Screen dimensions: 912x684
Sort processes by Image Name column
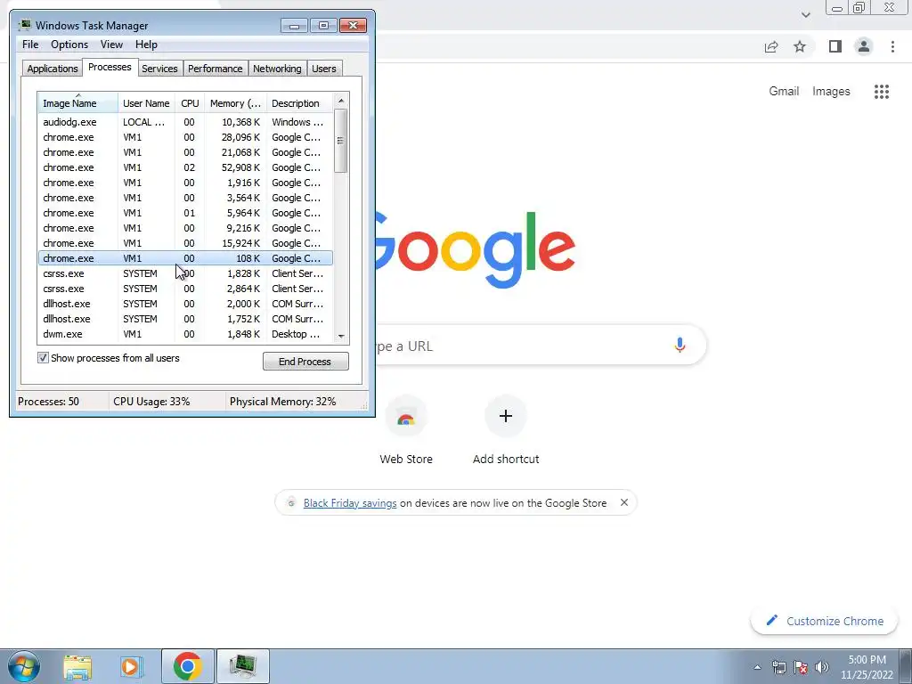77,103
